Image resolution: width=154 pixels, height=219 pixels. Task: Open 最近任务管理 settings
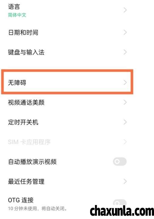(x=67, y=181)
